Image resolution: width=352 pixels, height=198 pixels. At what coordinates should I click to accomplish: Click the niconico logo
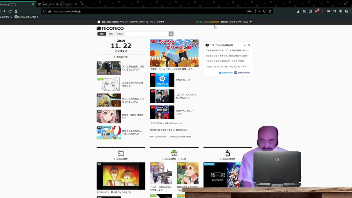click(x=110, y=28)
